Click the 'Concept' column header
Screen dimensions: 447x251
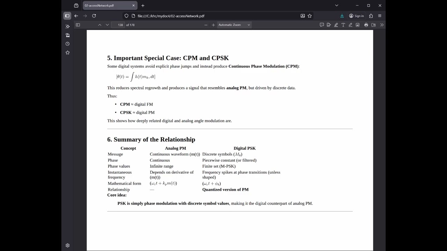point(128,148)
